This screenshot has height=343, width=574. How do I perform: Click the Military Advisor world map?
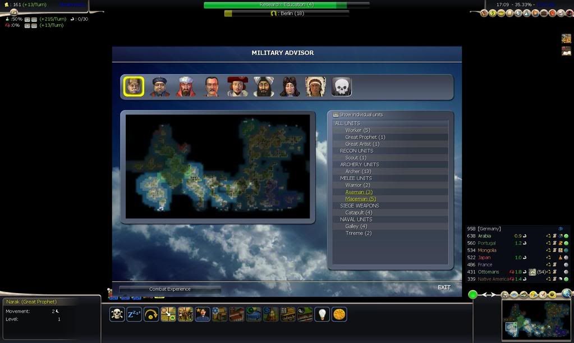(x=218, y=167)
